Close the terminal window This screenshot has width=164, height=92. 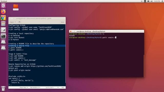71,31
